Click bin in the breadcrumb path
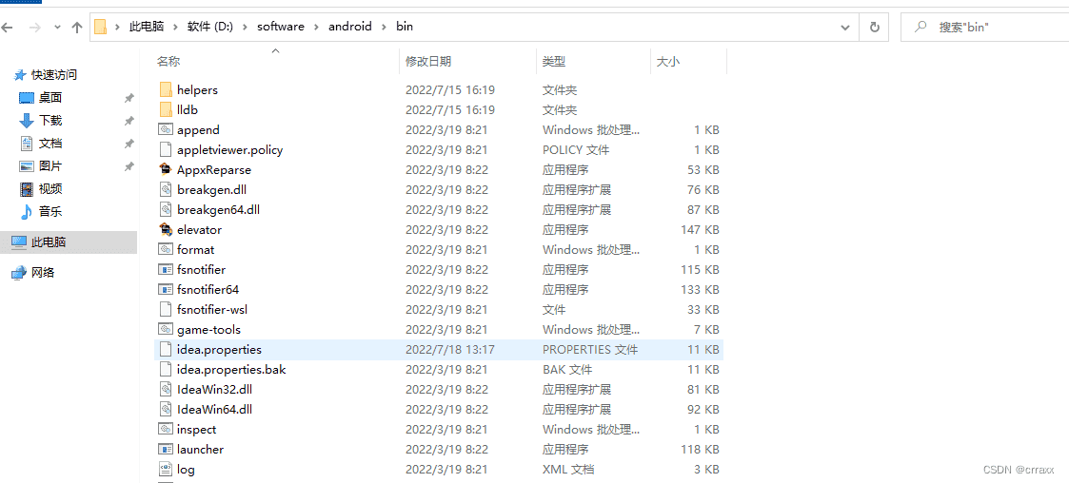The image size is (1069, 483). click(405, 28)
